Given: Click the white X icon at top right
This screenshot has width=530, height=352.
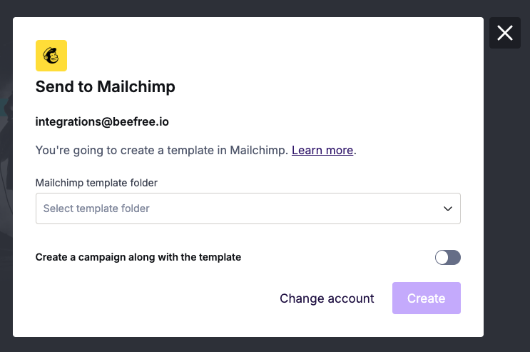Looking at the screenshot, I should 505,33.
